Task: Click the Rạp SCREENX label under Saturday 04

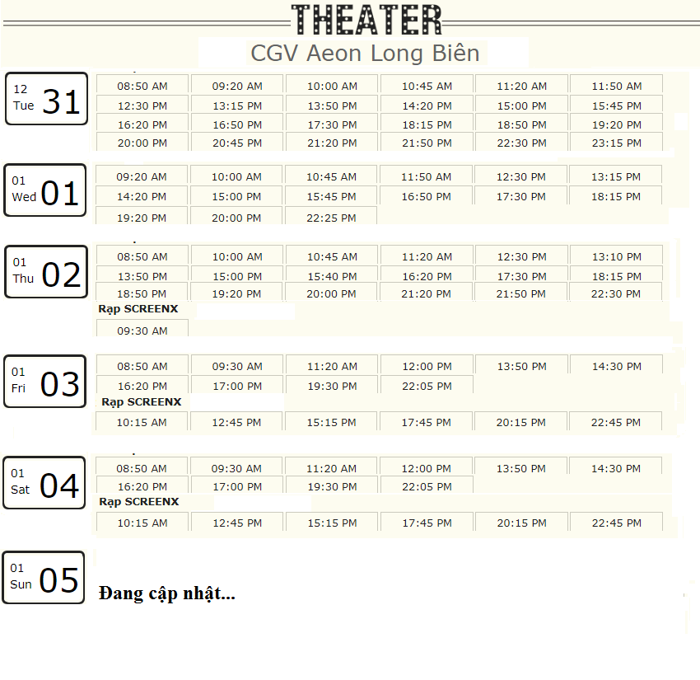Action: click(139, 502)
